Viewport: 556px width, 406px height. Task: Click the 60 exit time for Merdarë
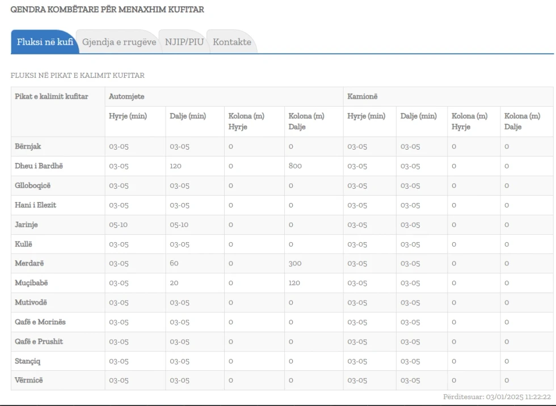pos(174,263)
